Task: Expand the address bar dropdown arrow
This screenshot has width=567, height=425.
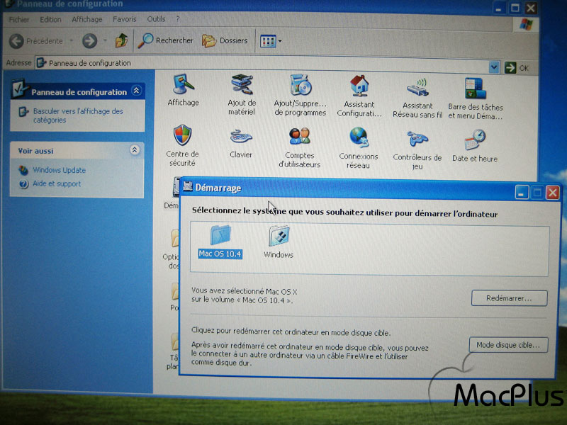Action: tap(494, 67)
